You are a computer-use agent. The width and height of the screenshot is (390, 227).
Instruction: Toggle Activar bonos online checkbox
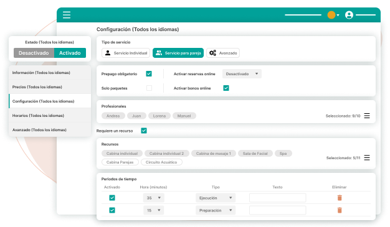click(226, 88)
